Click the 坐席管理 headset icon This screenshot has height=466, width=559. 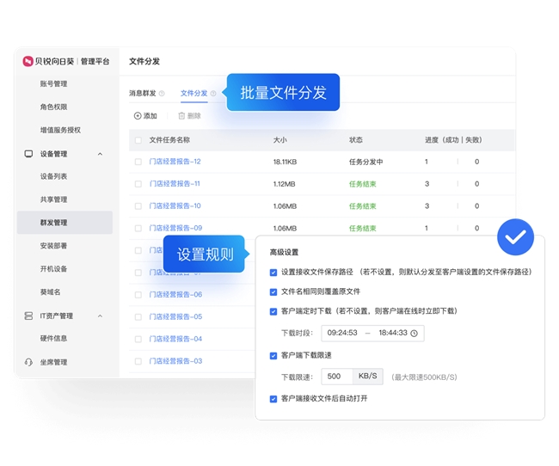tap(28, 362)
